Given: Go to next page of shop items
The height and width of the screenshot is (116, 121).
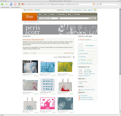Looking at the screenshot, I should point(35,53).
